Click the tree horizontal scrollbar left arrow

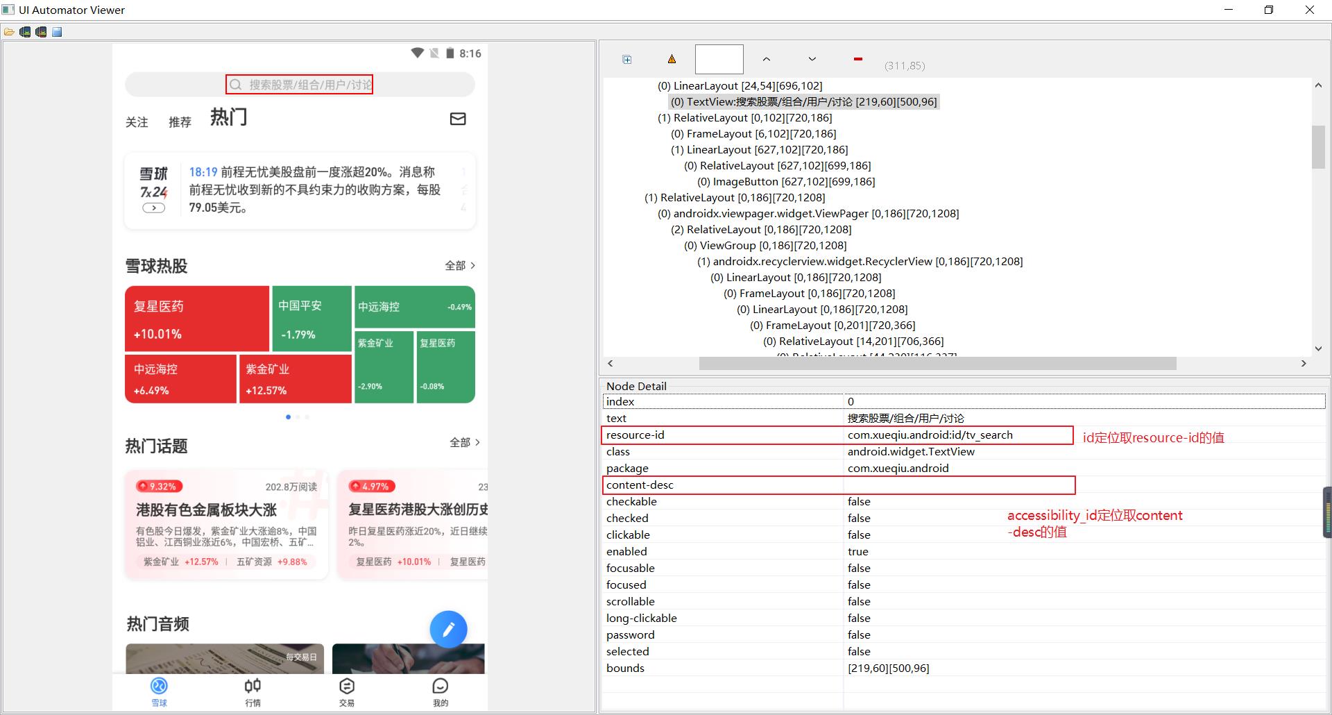pos(610,363)
